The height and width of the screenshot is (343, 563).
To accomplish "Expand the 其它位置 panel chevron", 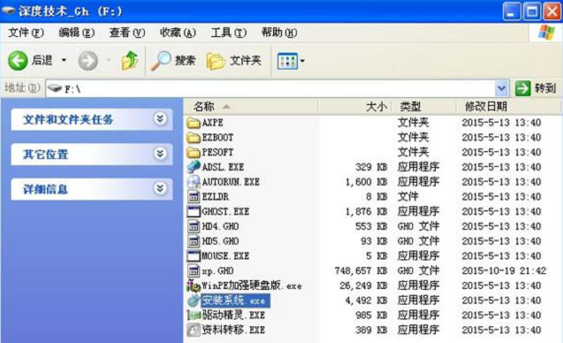I will pos(160,153).
